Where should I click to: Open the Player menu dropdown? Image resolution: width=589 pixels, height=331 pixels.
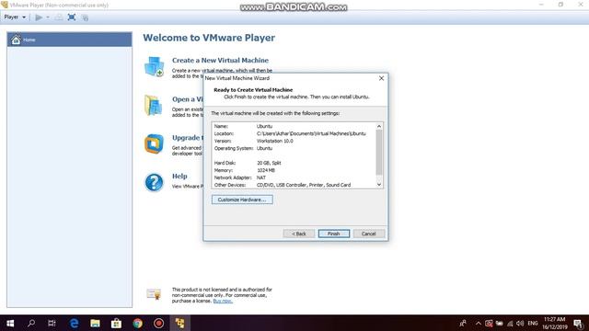(15, 17)
